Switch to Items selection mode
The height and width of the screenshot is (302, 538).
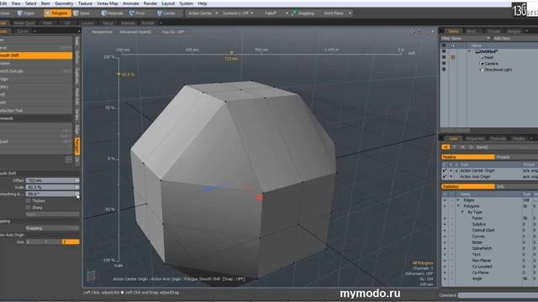[82, 13]
